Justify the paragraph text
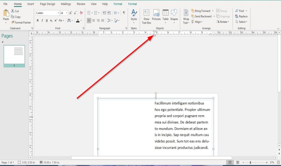281x166 pixels. 103,20
